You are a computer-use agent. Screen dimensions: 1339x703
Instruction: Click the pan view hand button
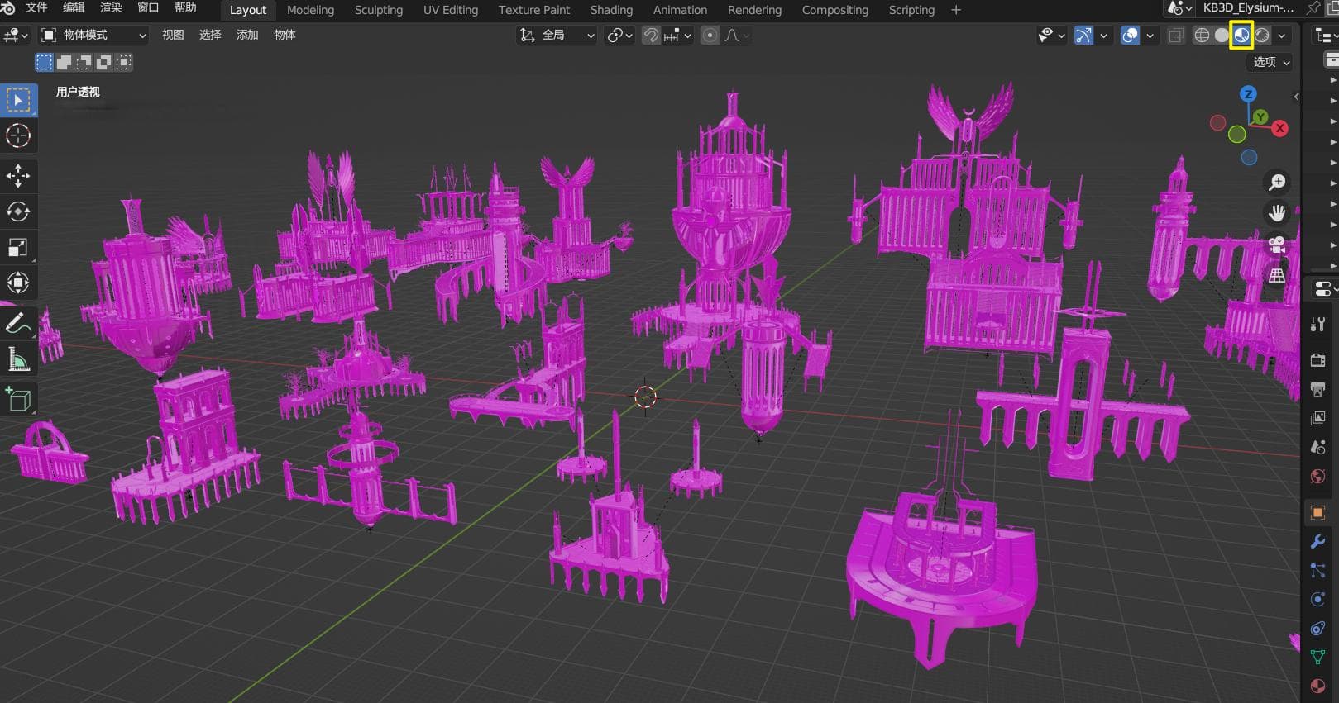(x=1277, y=213)
